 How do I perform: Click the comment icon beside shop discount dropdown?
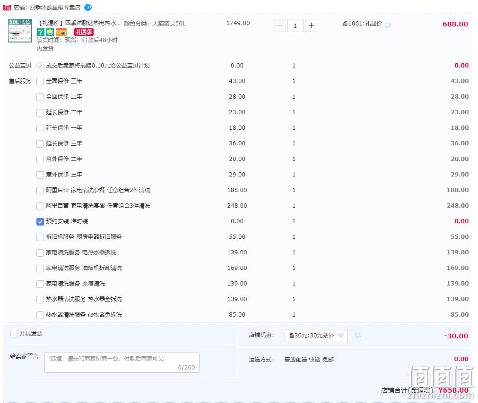tap(358, 335)
